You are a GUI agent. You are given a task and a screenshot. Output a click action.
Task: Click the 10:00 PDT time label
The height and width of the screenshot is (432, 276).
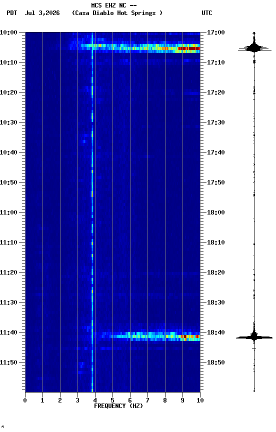tap(8, 32)
